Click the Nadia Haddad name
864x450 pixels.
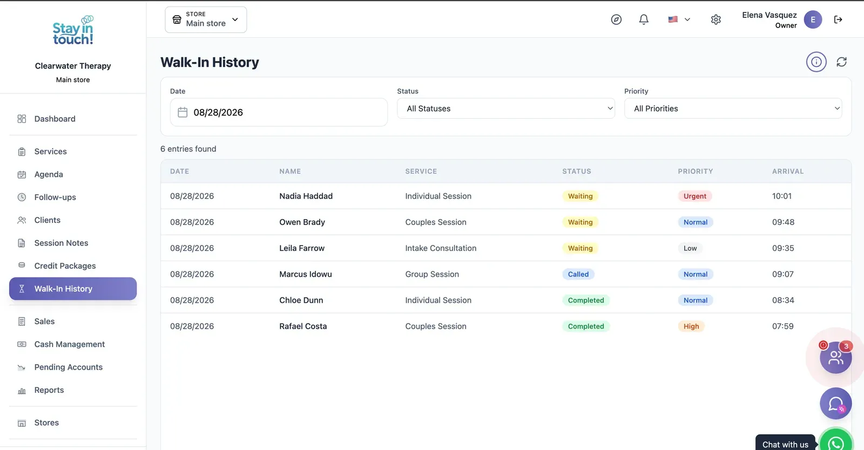click(306, 196)
